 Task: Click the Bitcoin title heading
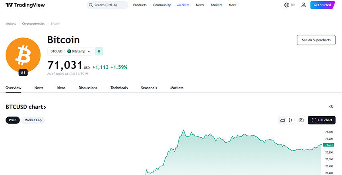pyautogui.click(x=64, y=40)
